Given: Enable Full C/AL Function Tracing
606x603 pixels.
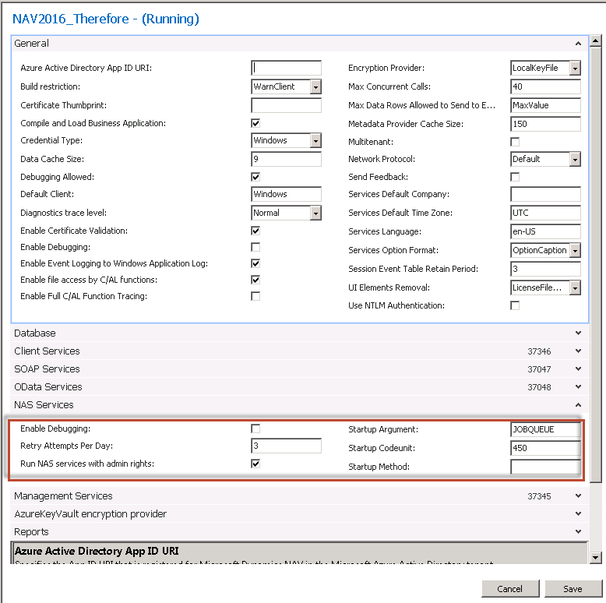Looking at the screenshot, I should point(255,296).
